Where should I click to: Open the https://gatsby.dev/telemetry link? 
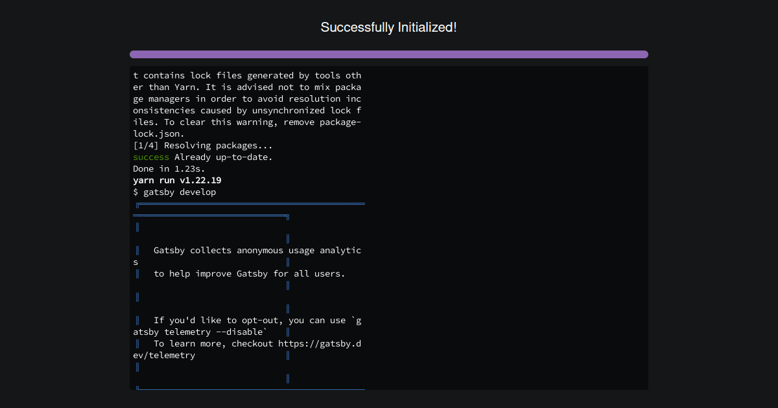tap(318, 343)
